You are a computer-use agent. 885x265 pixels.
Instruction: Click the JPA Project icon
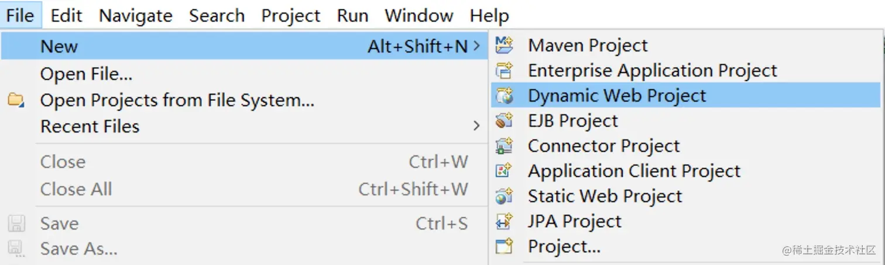coord(504,221)
